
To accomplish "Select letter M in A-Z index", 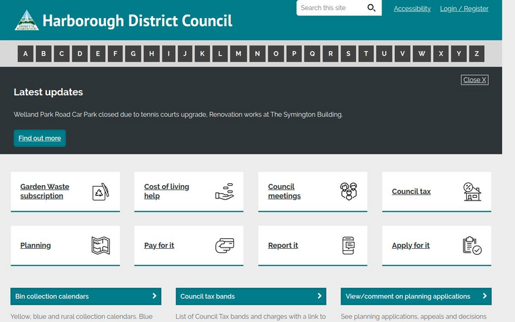I will 238,54.
